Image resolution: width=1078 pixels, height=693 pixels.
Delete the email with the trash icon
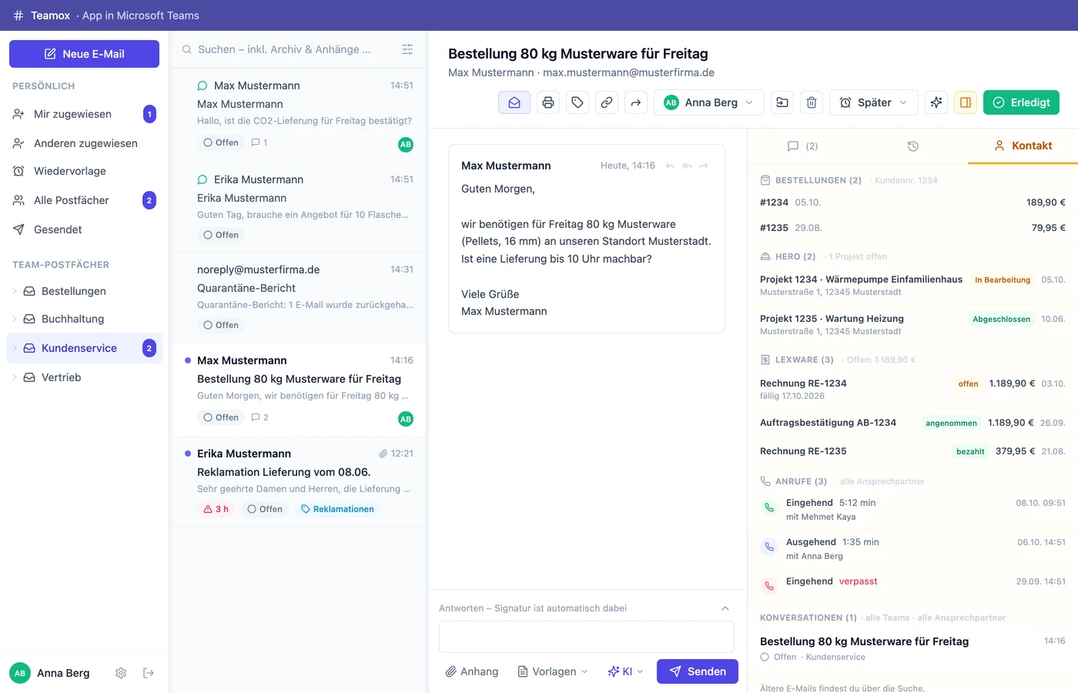pos(812,102)
